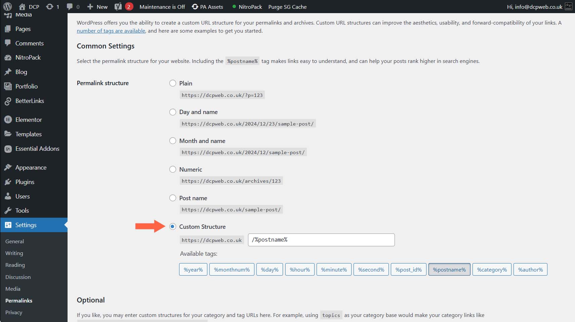Go to the Reading settings submenu
575x322 pixels.
tap(15, 265)
